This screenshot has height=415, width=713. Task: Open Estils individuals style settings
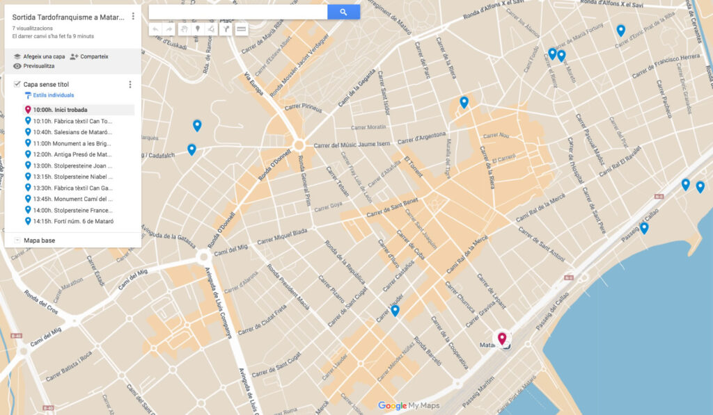pos(53,95)
